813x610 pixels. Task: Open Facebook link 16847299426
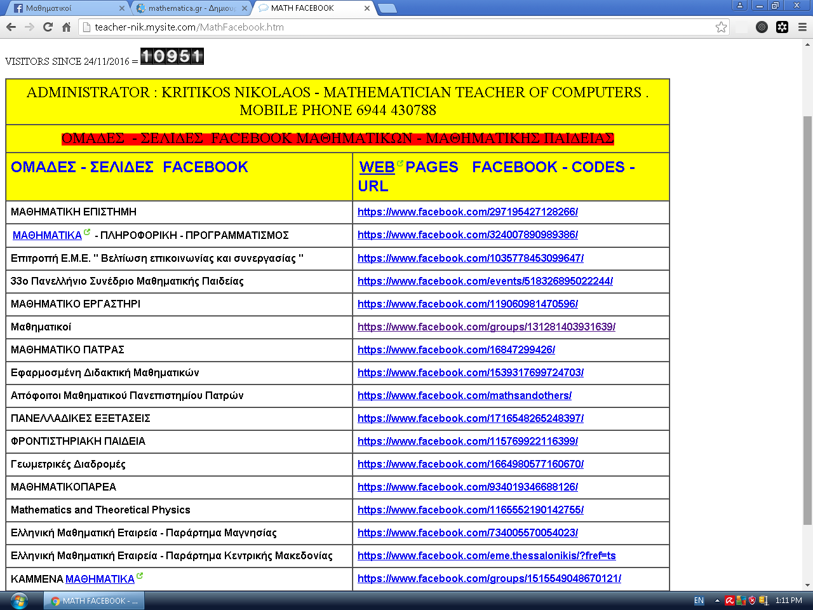click(457, 349)
